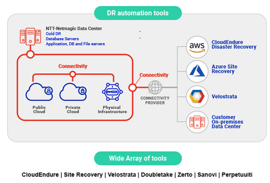Click the Wide Array of tools banner

138,158
